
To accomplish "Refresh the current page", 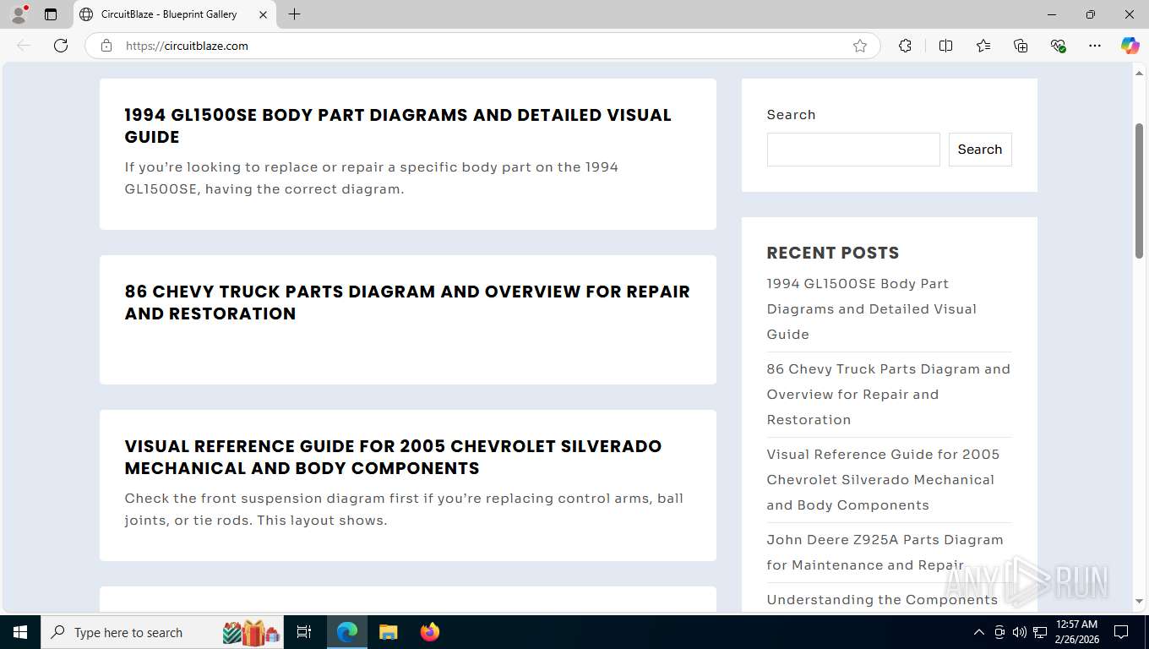I will (61, 46).
